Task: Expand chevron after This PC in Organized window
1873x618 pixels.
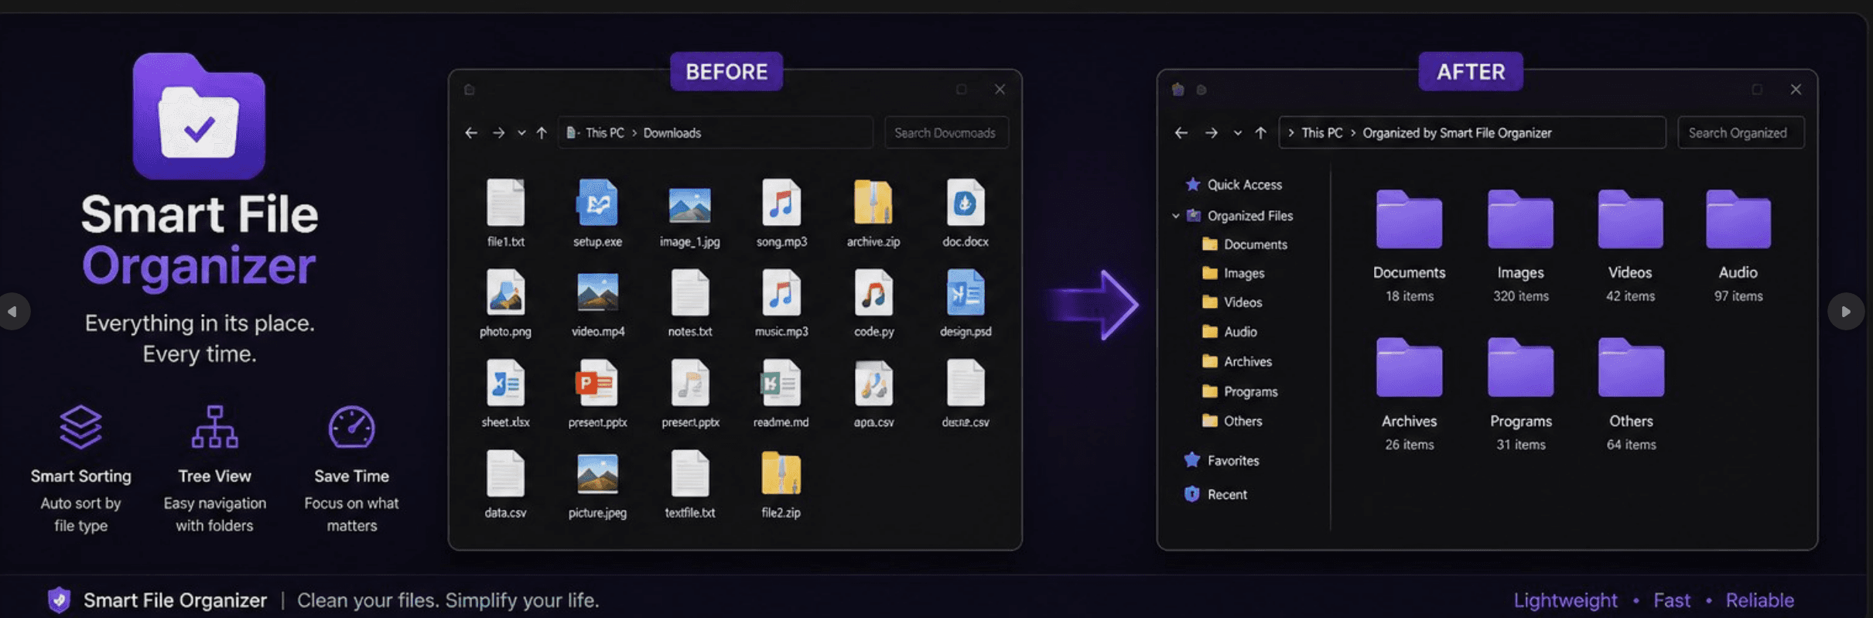Action: pyautogui.click(x=1353, y=133)
